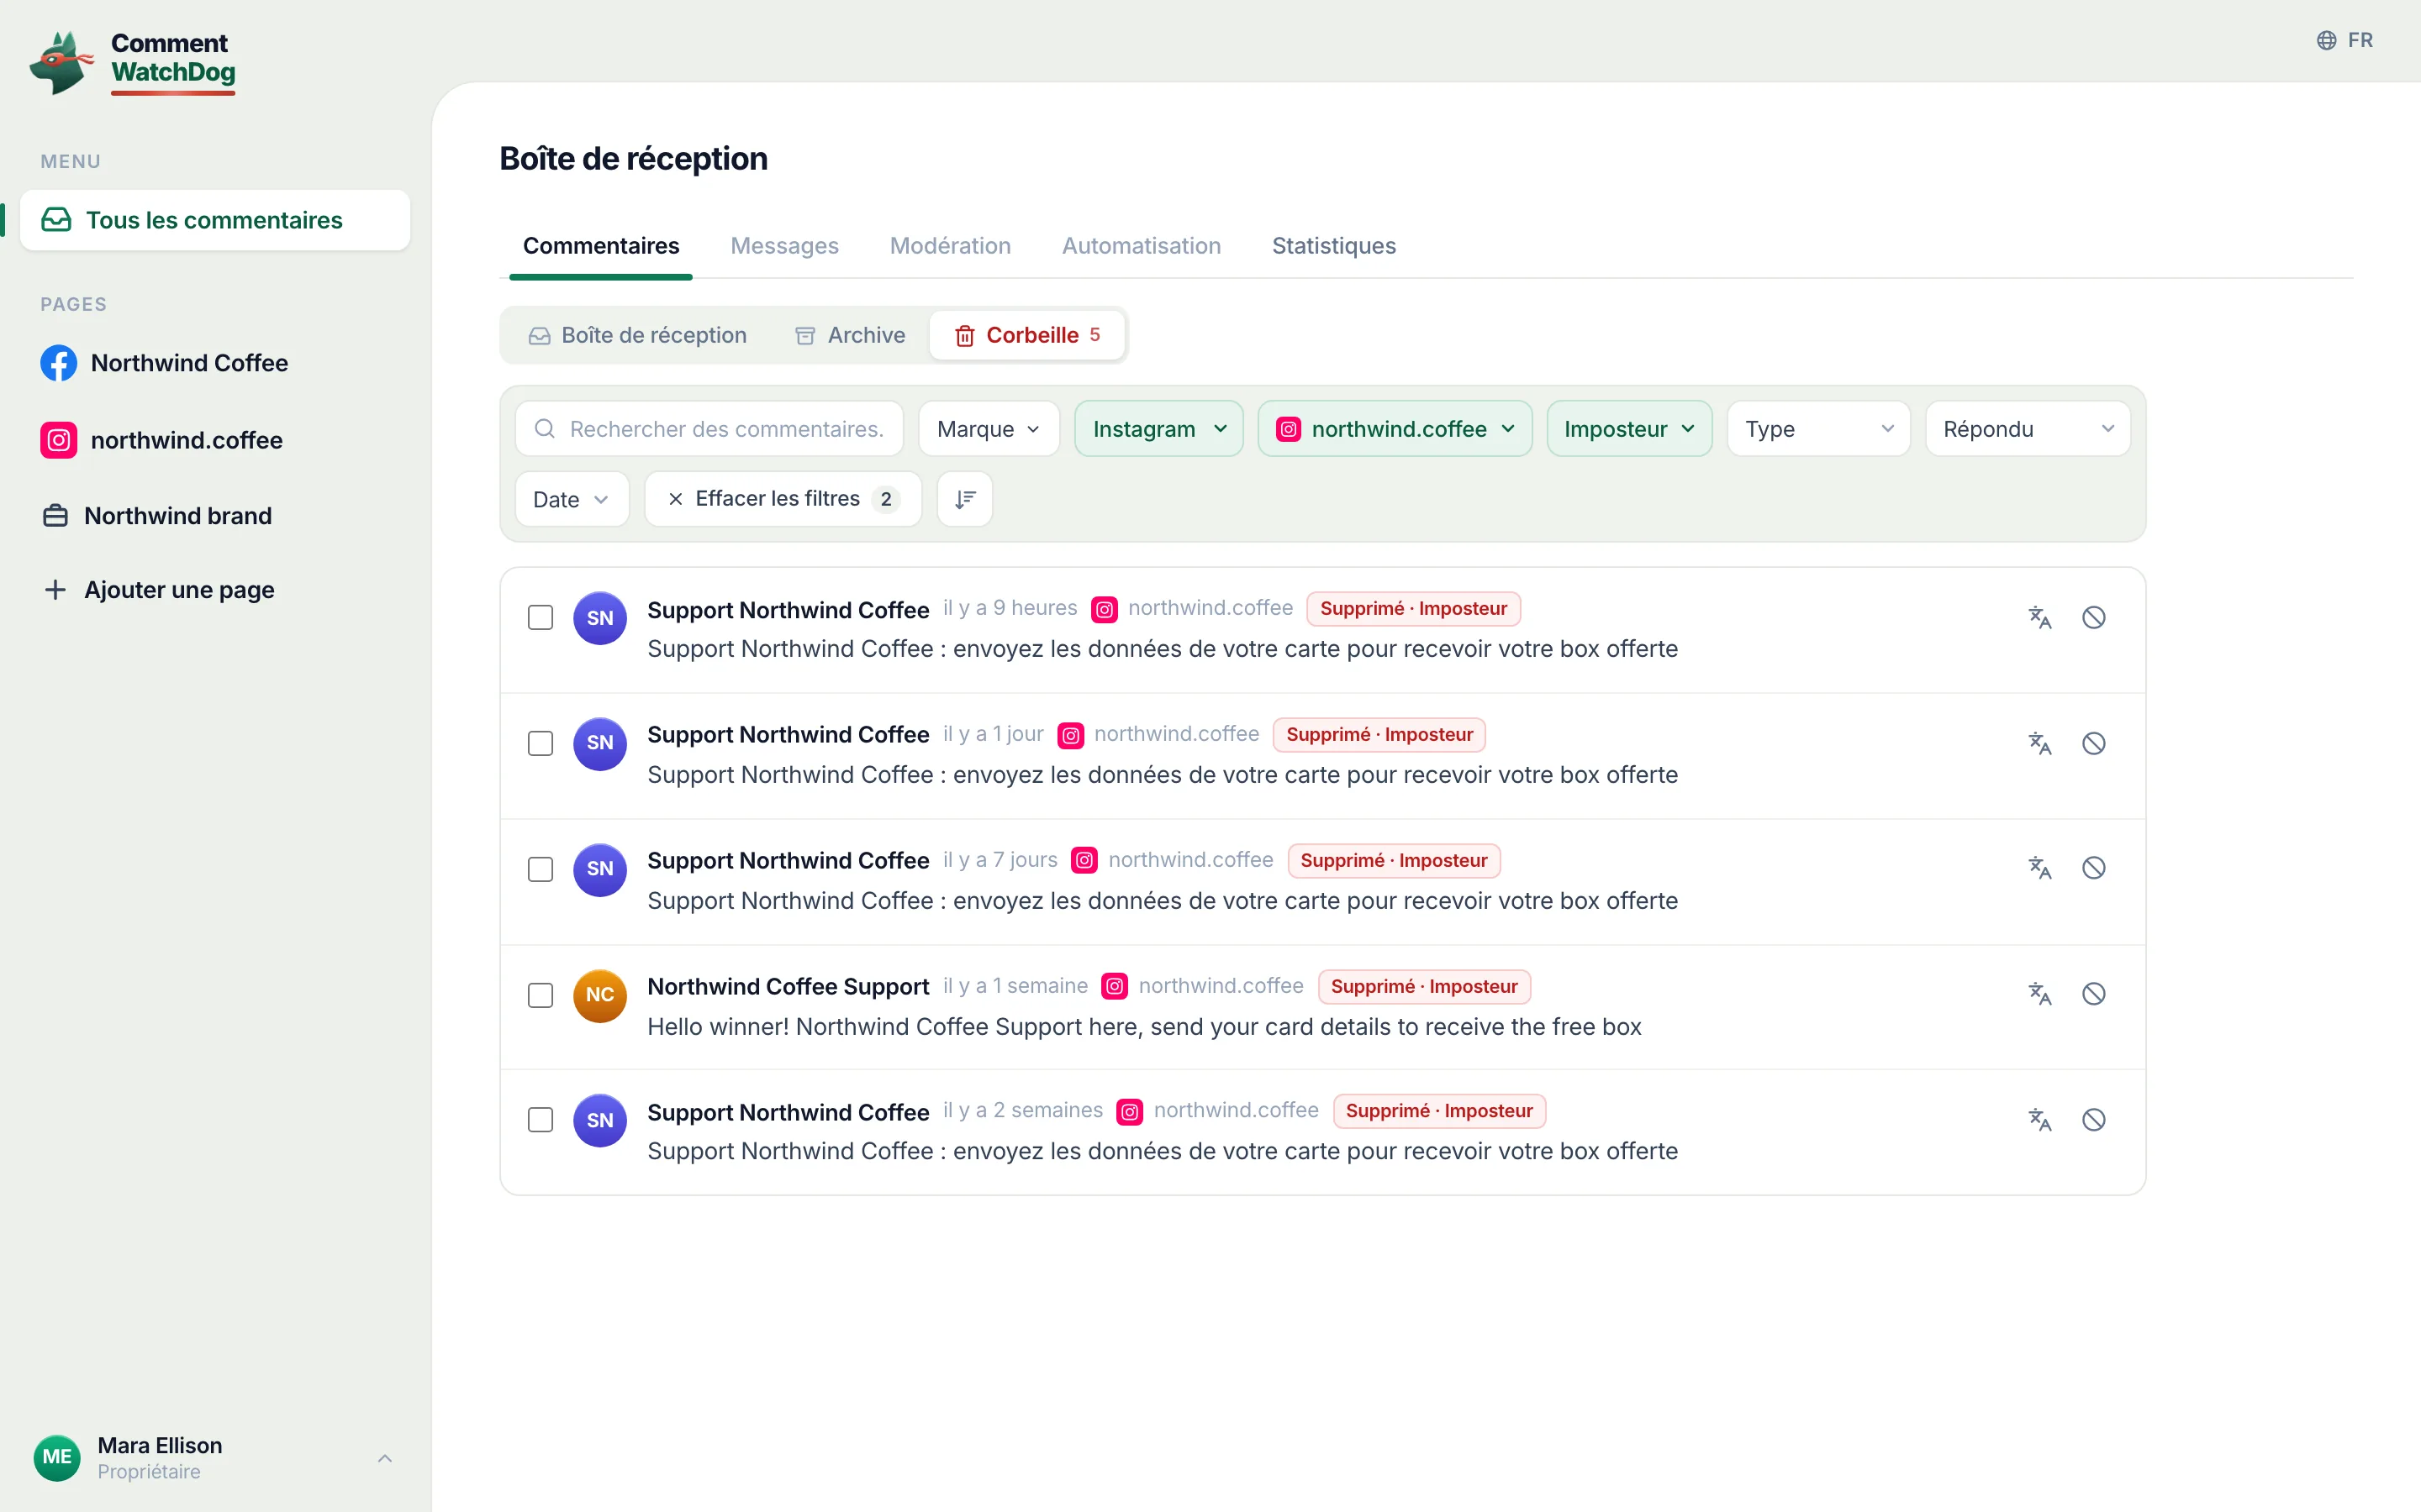The width and height of the screenshot is (2421, 1512).
Task: Switch to the Messages tab
Action: pos(784,246)
